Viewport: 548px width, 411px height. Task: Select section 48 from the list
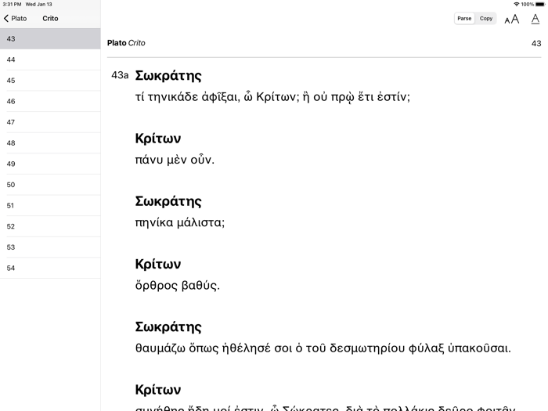(x=50, y=143)
